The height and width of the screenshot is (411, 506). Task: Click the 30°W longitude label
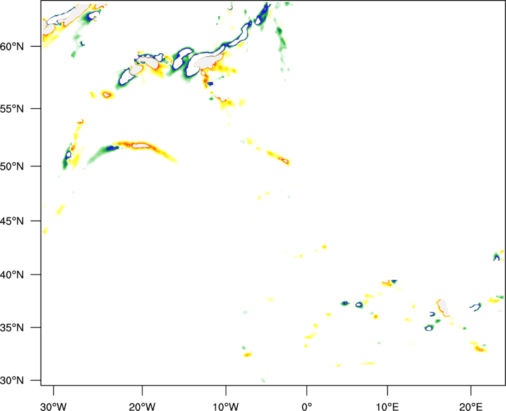pos(54,407)
